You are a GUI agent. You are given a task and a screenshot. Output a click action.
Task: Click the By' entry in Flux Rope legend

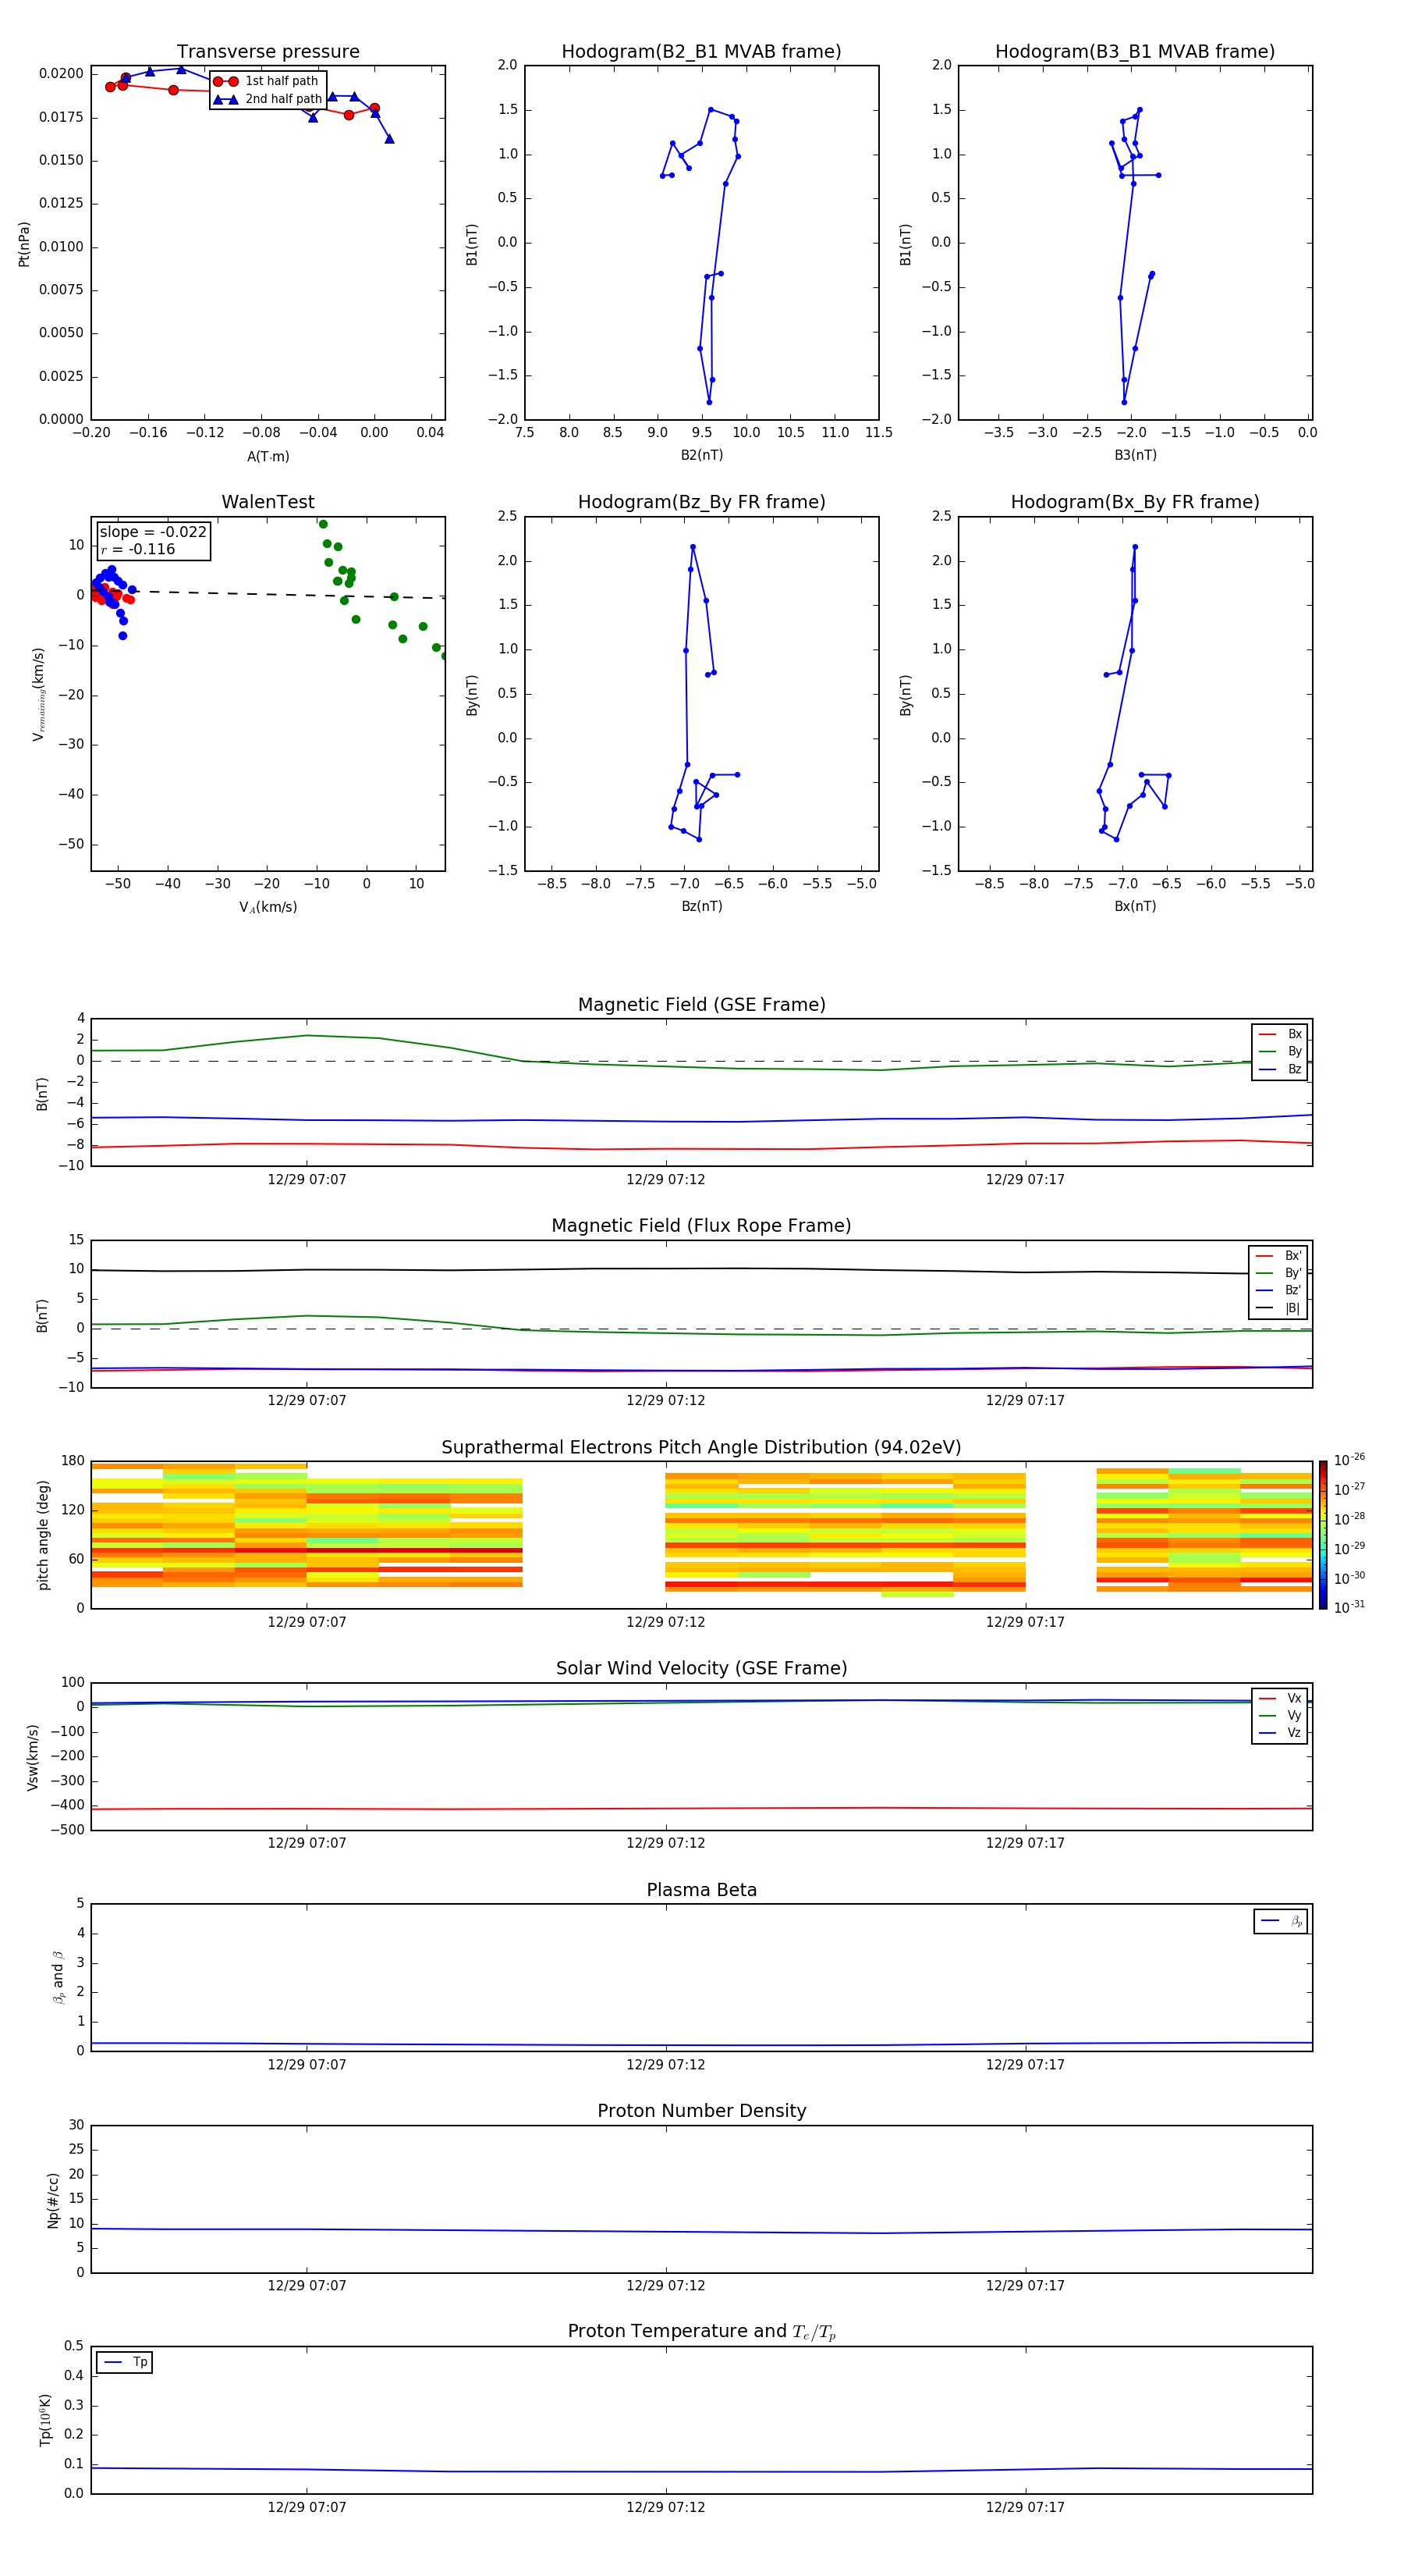tap(1278, 1273)
